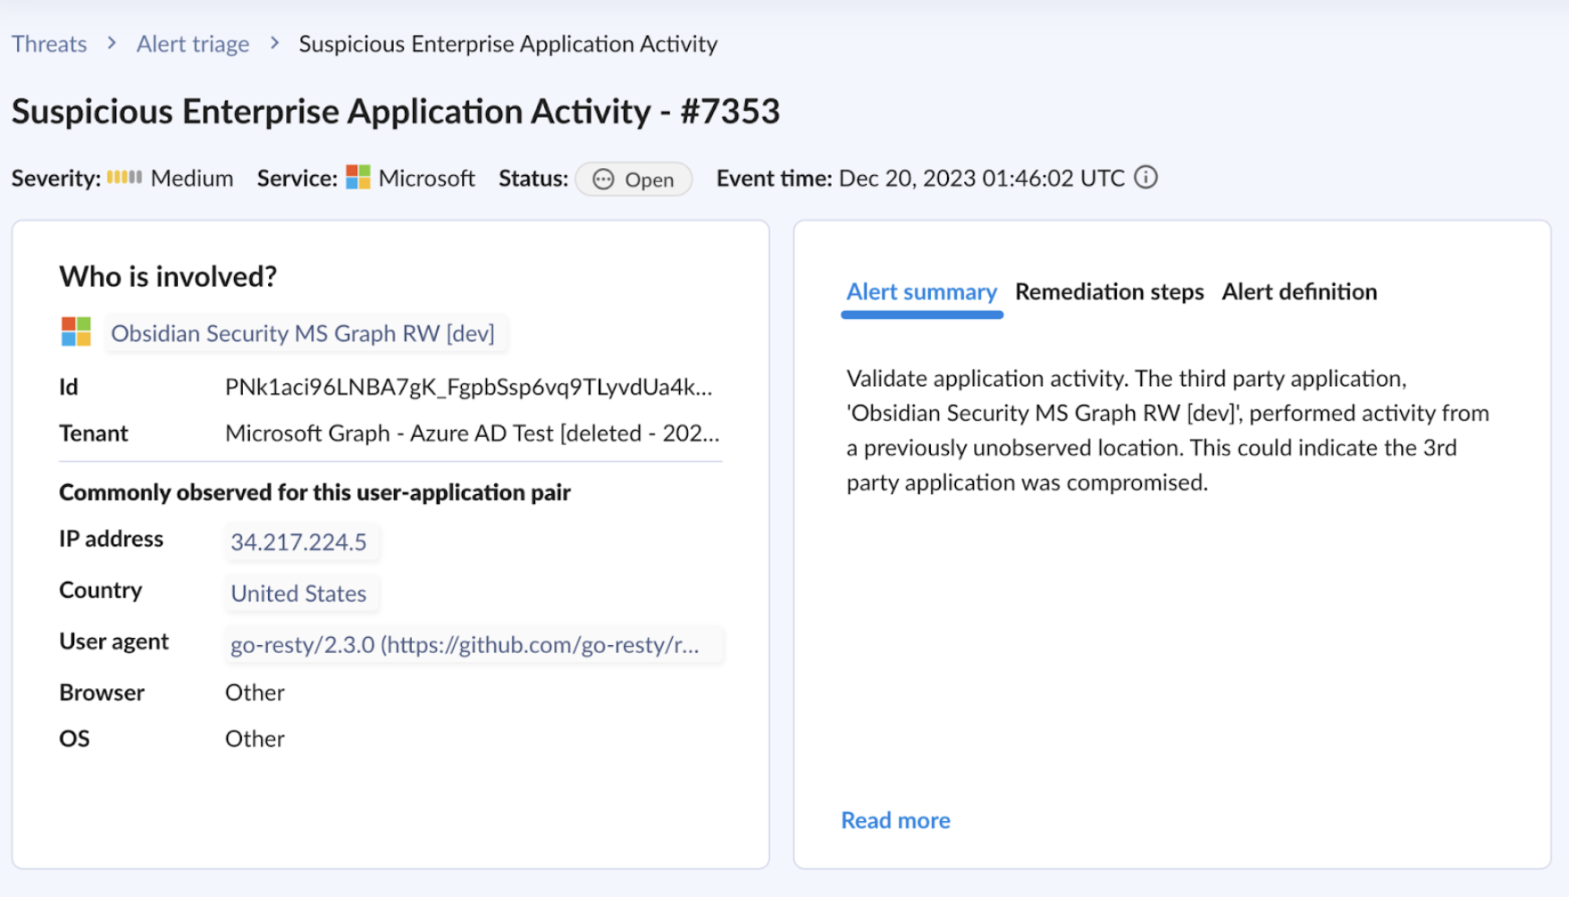Click the go-resty user agent value

click(474, 645)
